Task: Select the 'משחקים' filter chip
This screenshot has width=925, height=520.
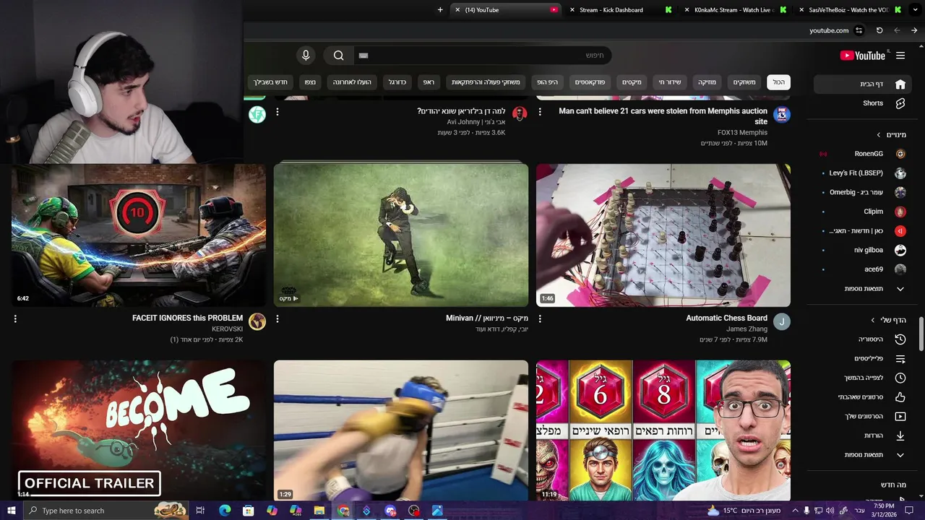Action: (744, 82)
